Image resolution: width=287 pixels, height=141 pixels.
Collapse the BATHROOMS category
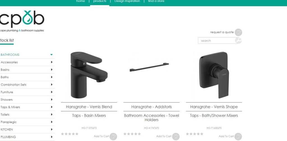(x=52, y=55)
